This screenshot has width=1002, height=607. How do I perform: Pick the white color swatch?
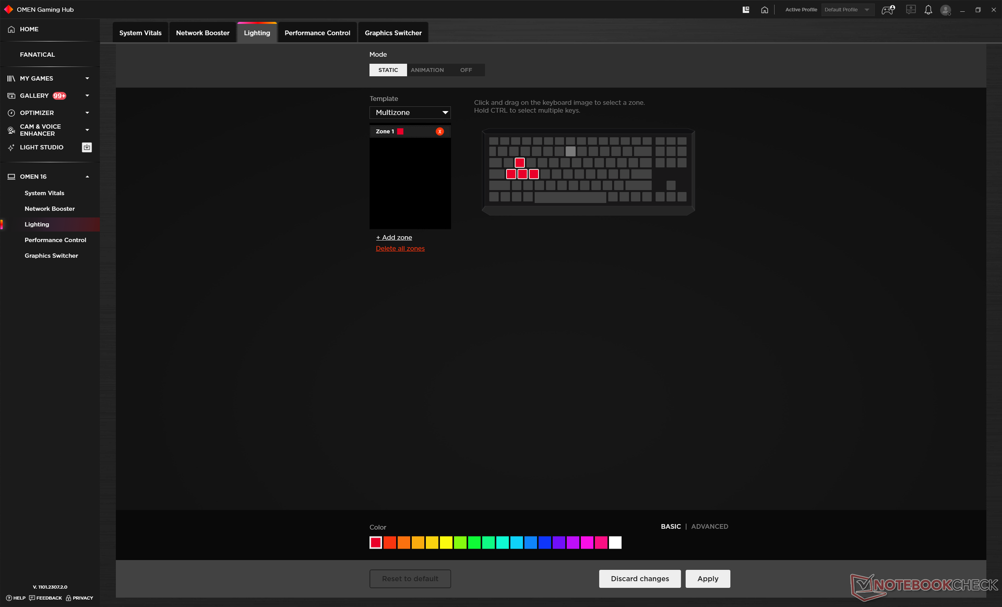click(x=615, y=543)
